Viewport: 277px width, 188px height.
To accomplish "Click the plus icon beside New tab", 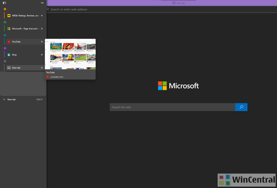I will (x=4, y=99).
